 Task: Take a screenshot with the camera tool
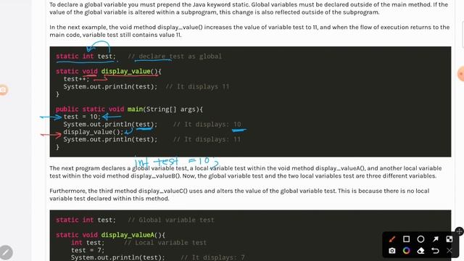[392, 251]
